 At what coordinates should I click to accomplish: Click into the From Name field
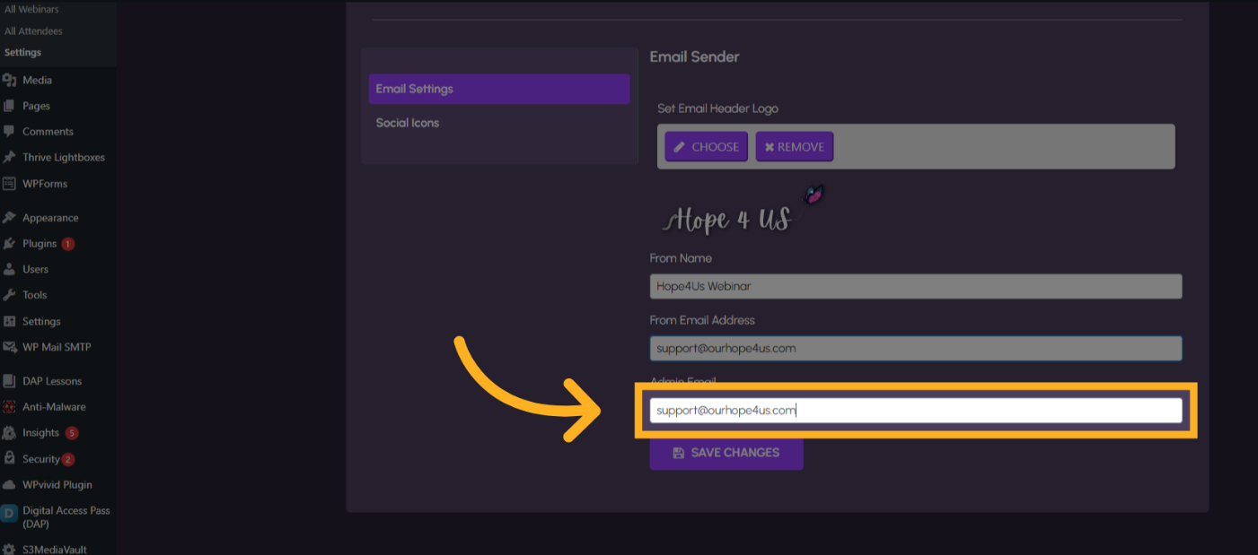pyautogui.click(x=915, y=286)
